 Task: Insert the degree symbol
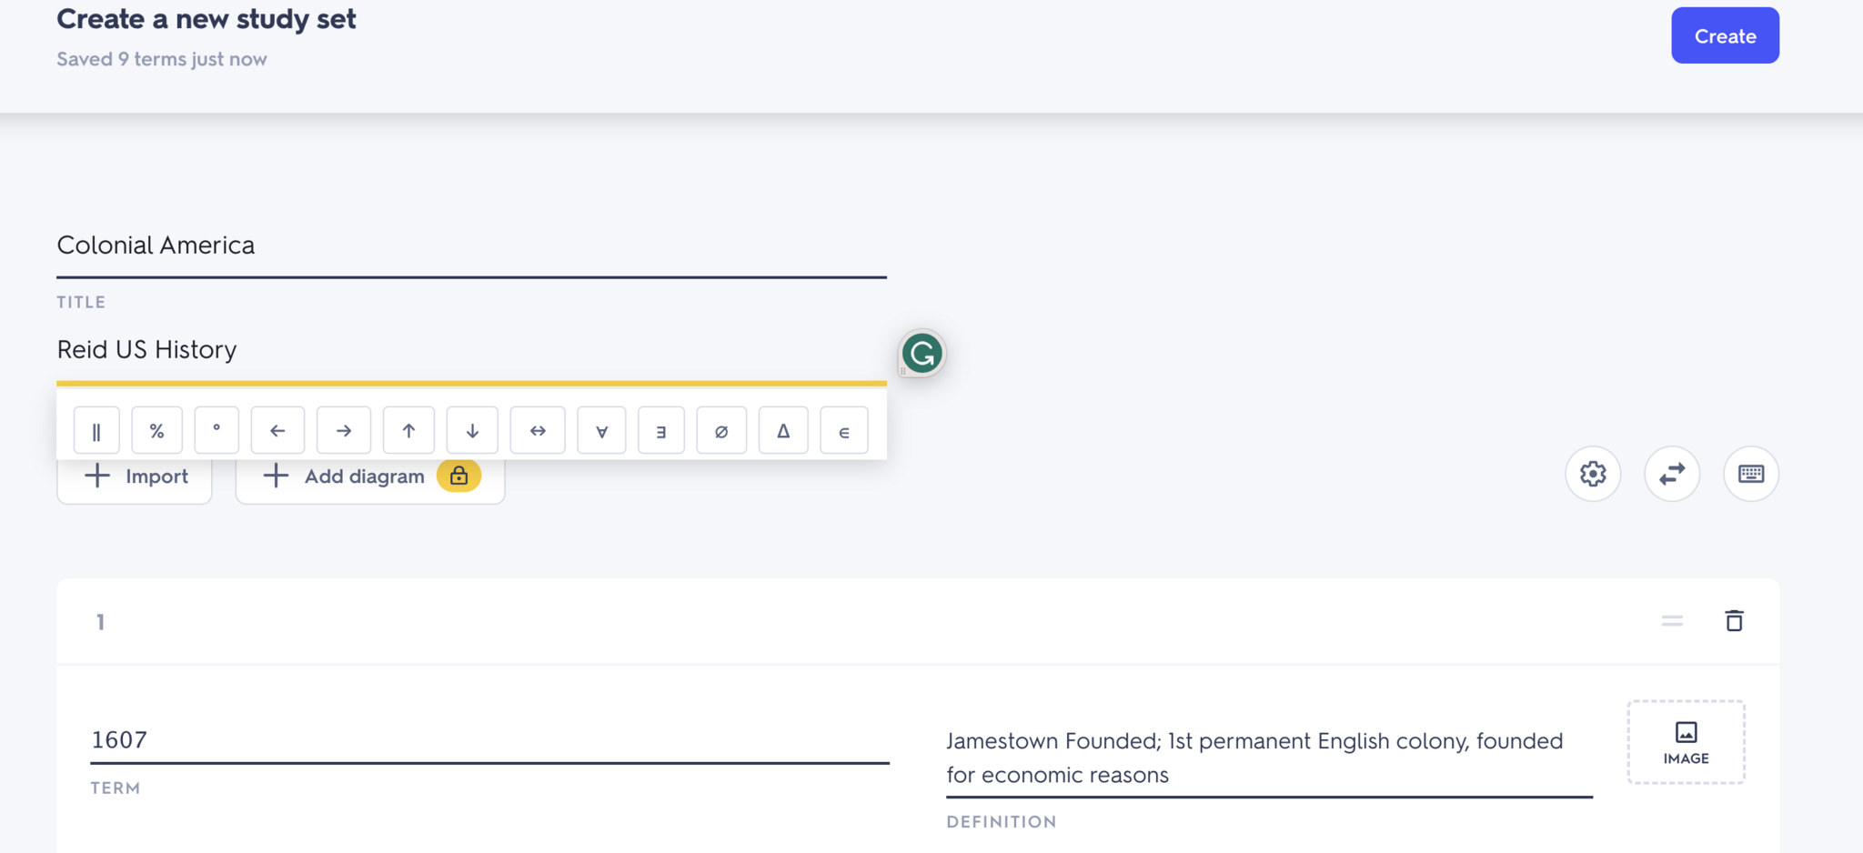217,430
